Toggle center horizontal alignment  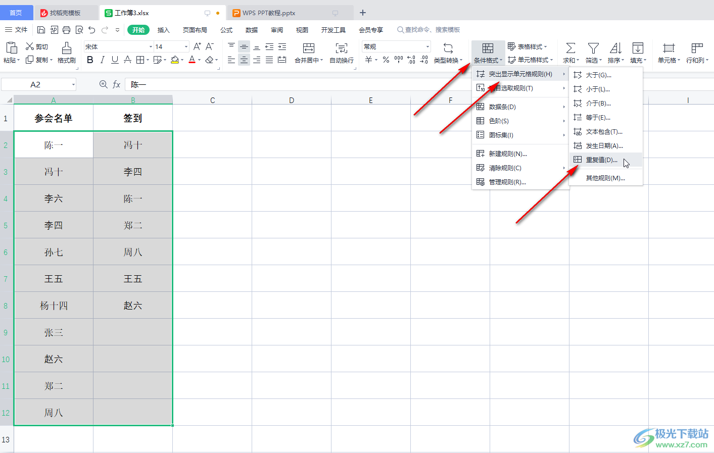point(244,60)
